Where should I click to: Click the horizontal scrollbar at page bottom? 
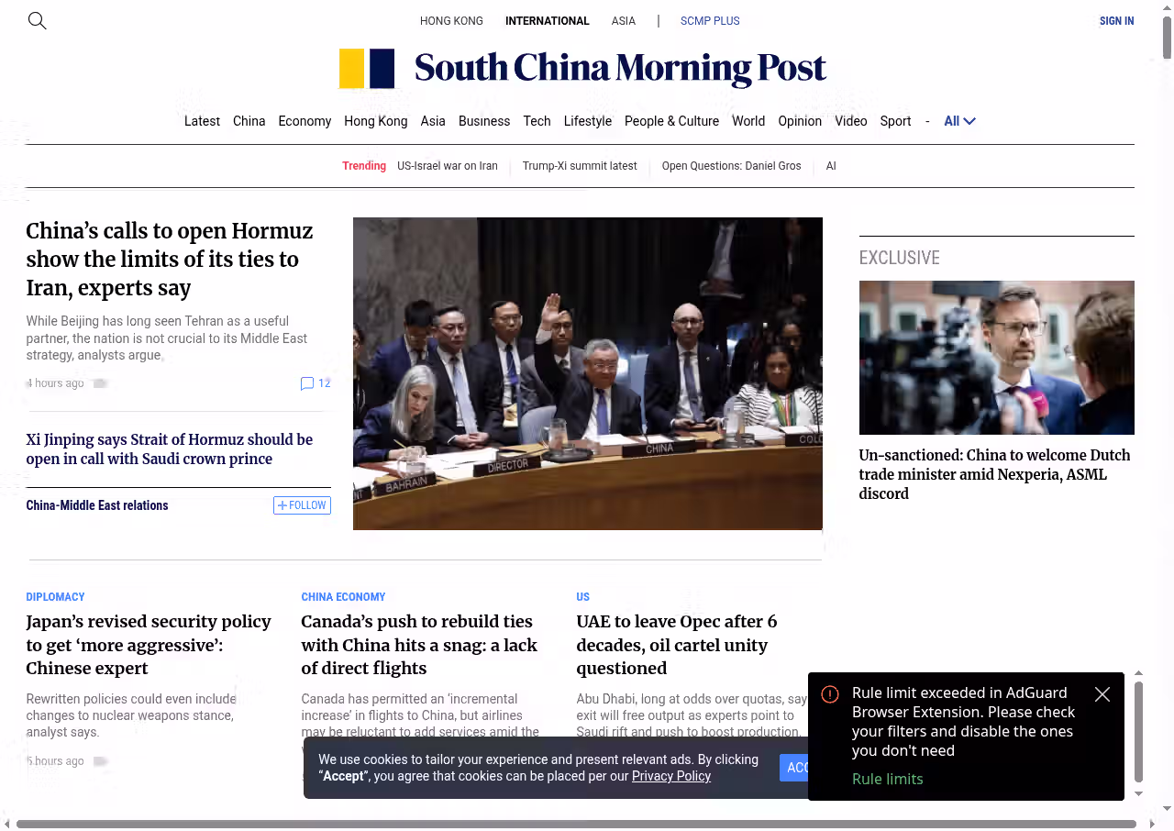576,824
